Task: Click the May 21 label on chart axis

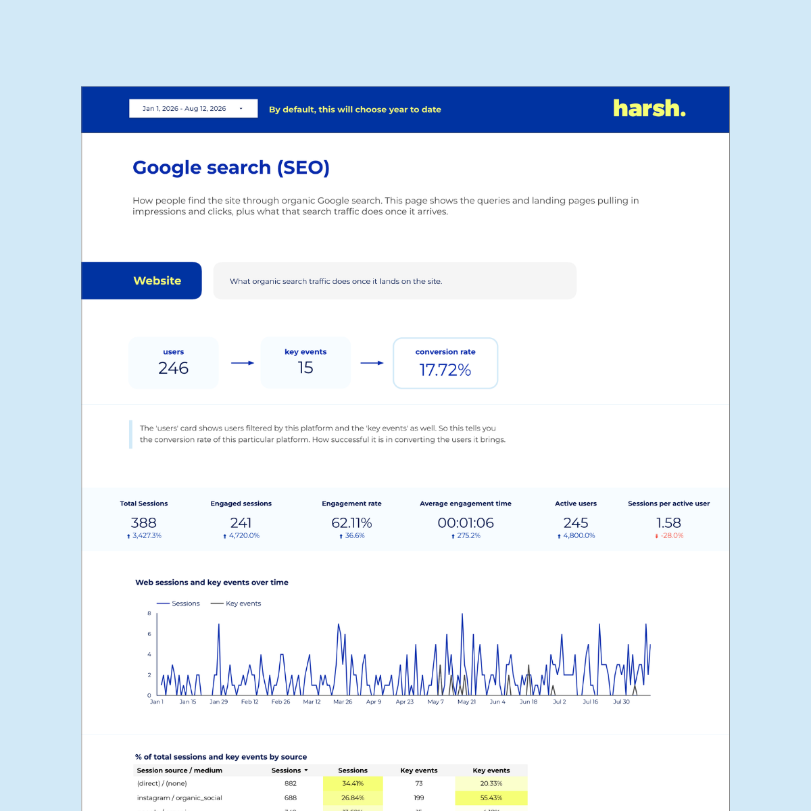Action: click(x=466, y=702)
